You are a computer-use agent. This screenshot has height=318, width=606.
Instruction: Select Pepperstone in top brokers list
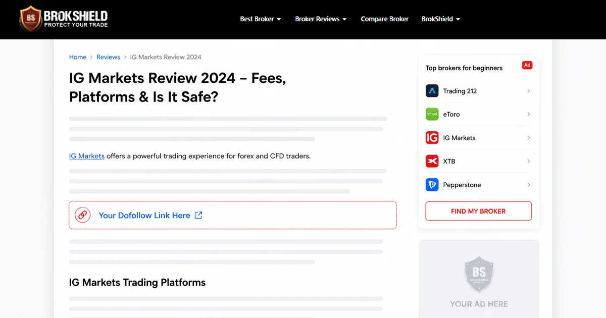tap(478, 185)
